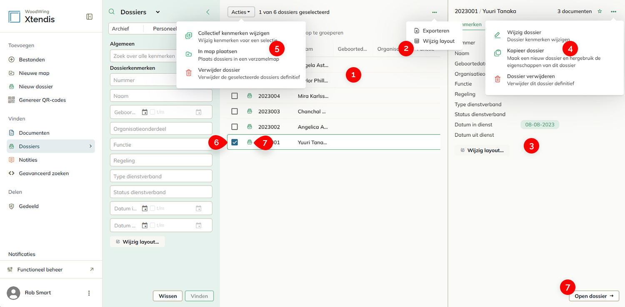
Task: Focus the Organisatieonderdeel search field
Action: (161, 129)
